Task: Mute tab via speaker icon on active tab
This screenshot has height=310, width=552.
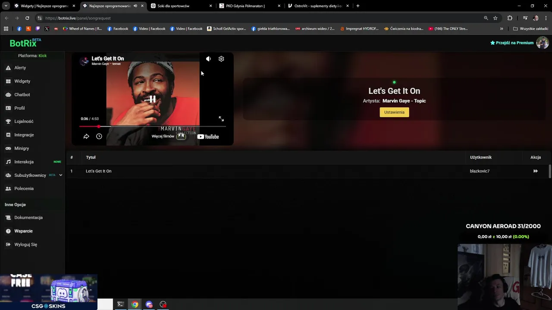Action: click(135, 6)
